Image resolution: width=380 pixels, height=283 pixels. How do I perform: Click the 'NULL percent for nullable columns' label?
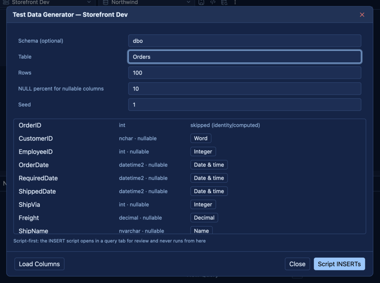click(x=61, y=89)
